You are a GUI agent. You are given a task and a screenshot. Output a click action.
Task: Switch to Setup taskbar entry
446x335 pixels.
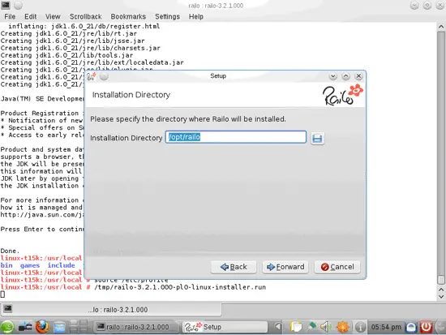(x=225, y=327)
